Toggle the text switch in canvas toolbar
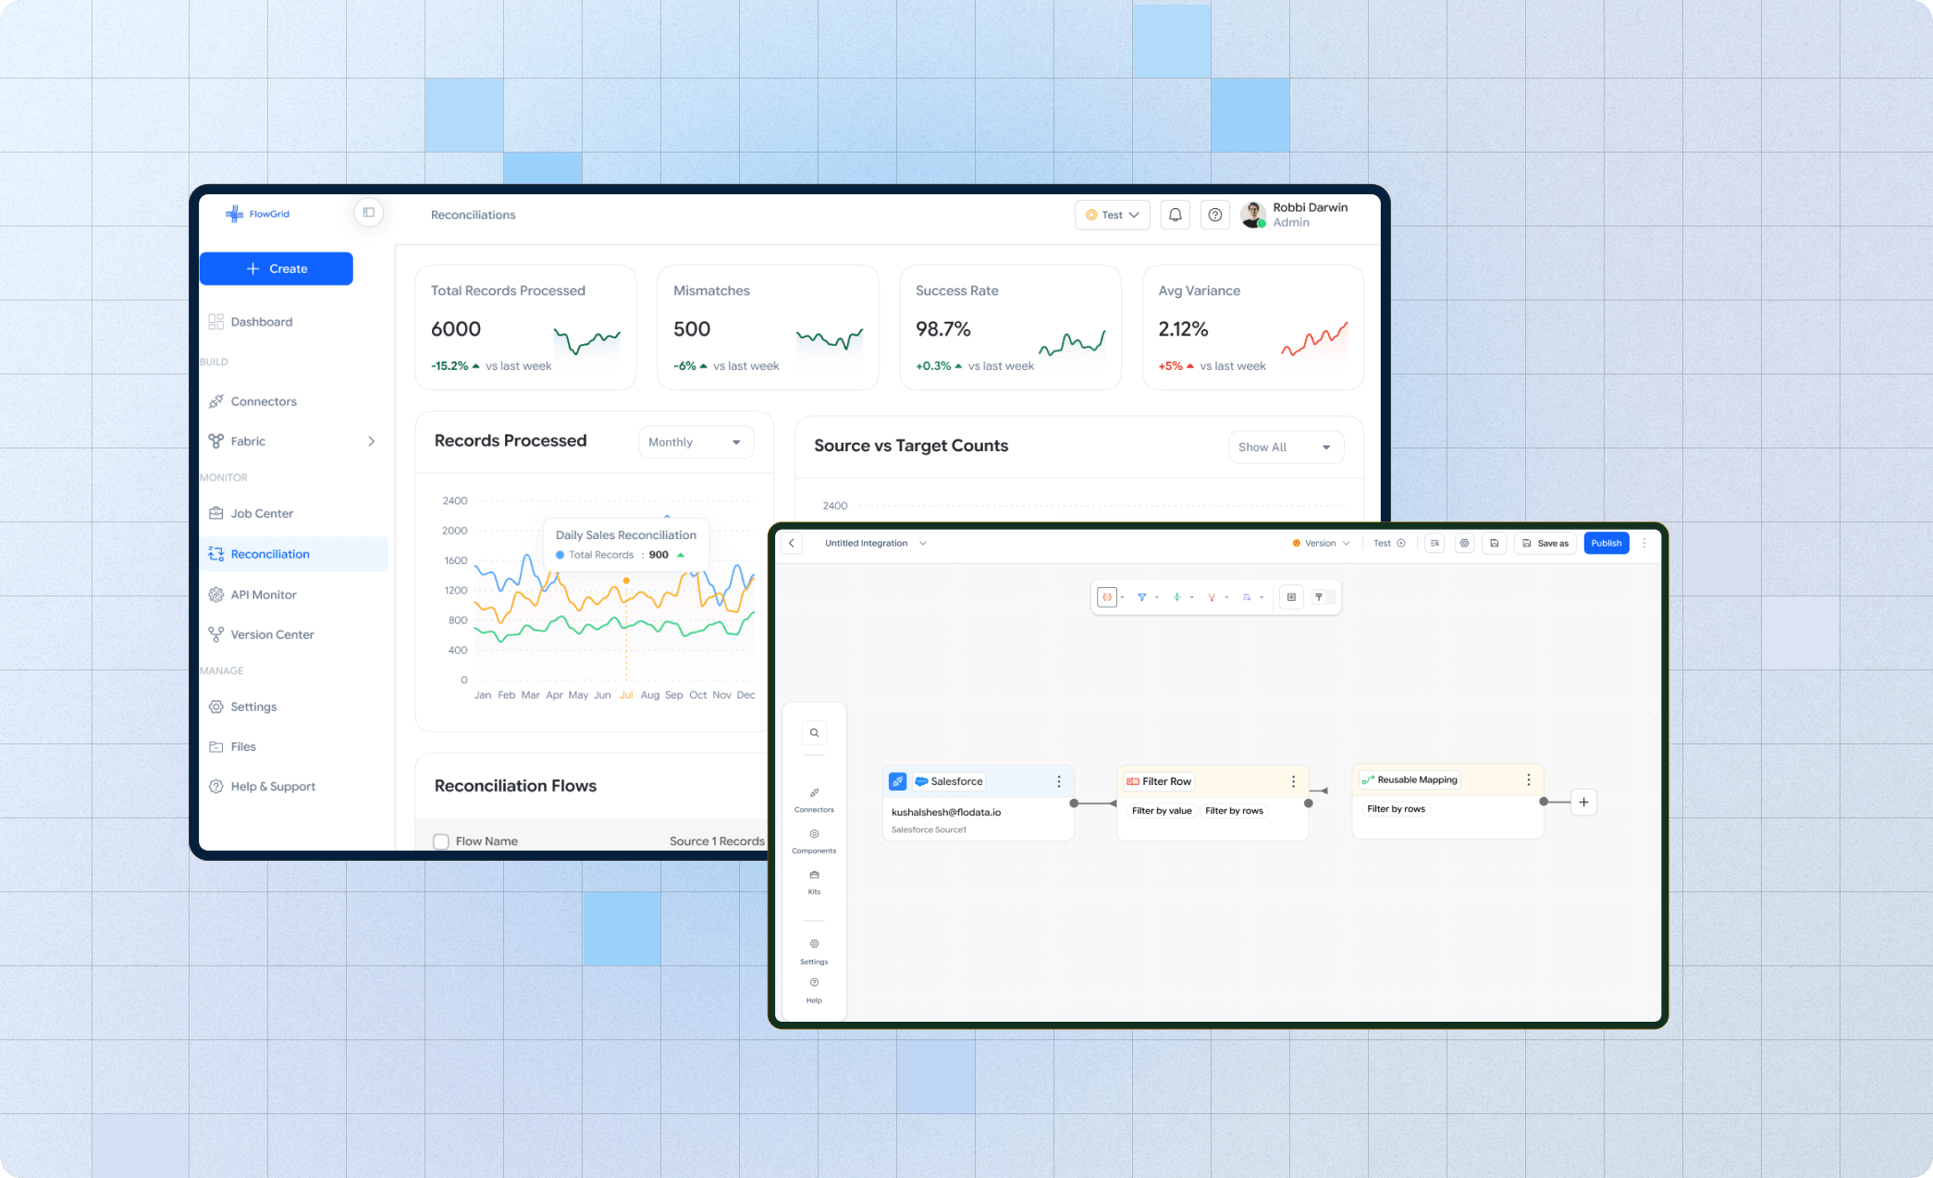The width and height of the screenshot is (1933, 1178). click(x=1324, y=597)
